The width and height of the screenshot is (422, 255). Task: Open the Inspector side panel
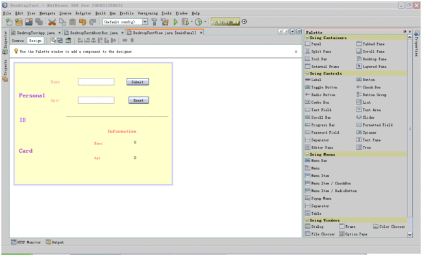click(x=5, y=43)
